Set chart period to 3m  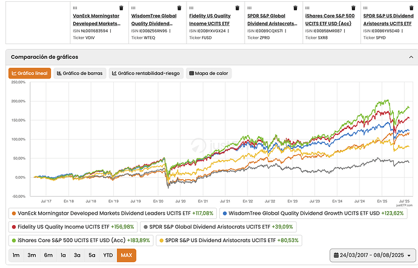click(x=32, y=255)
